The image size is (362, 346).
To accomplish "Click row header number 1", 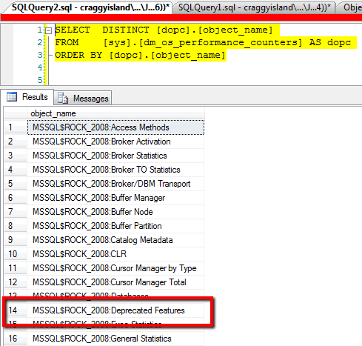I will pos(16,127).
